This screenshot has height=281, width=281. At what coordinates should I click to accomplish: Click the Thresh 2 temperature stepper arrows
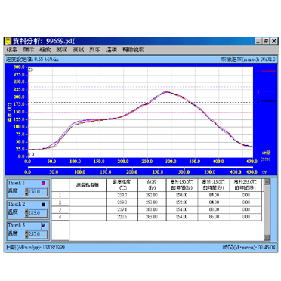(26, 213)
